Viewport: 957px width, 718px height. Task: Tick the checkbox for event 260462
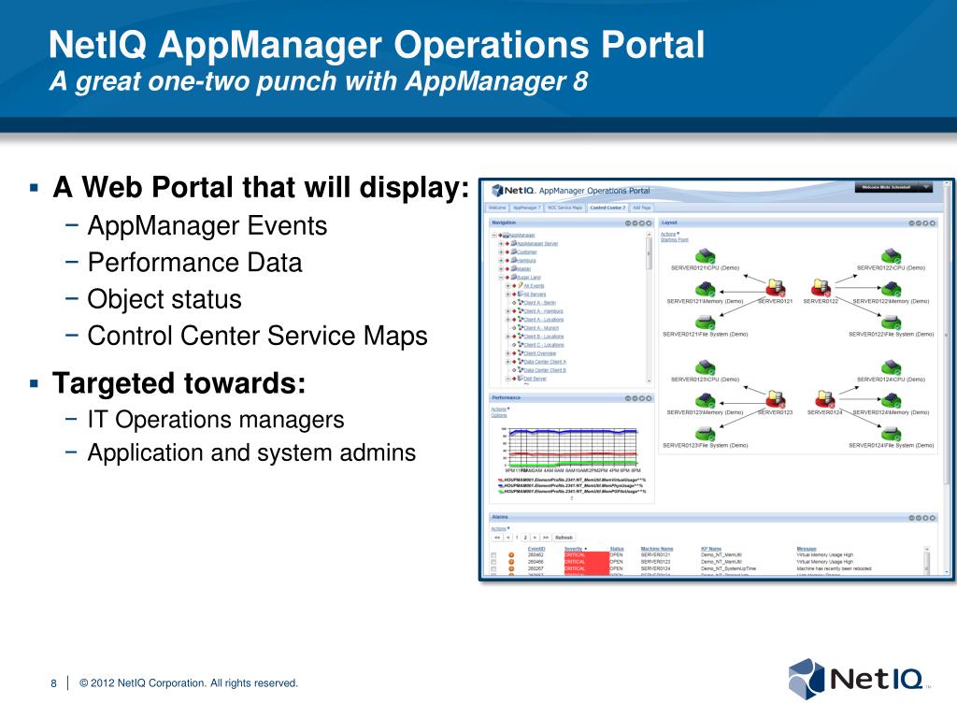(493, 555)
